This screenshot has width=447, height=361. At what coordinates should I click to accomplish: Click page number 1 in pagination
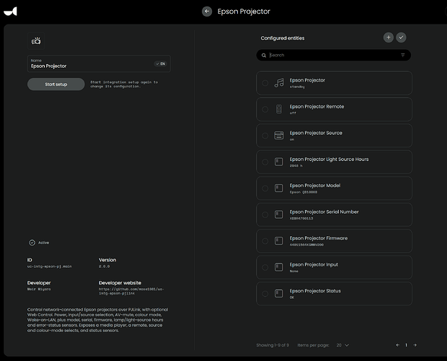(x=406, y=345)
